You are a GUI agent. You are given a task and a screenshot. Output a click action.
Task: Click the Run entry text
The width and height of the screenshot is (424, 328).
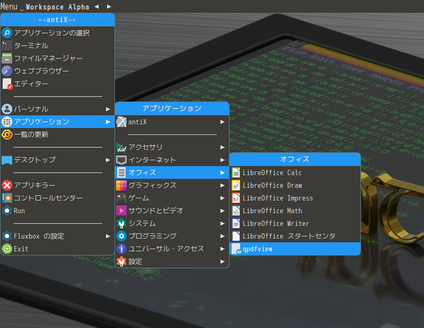(x=19, y=211)
